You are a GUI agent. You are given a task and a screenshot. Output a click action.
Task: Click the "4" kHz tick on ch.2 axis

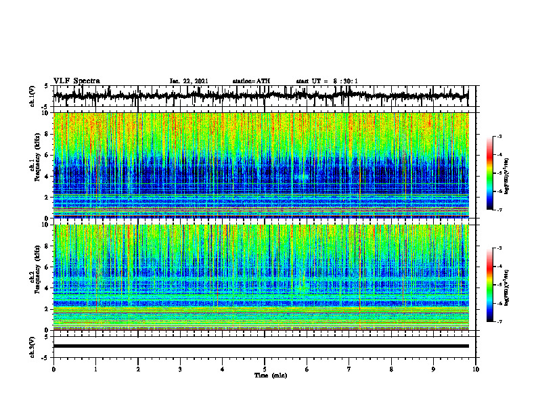coord(47,288)
